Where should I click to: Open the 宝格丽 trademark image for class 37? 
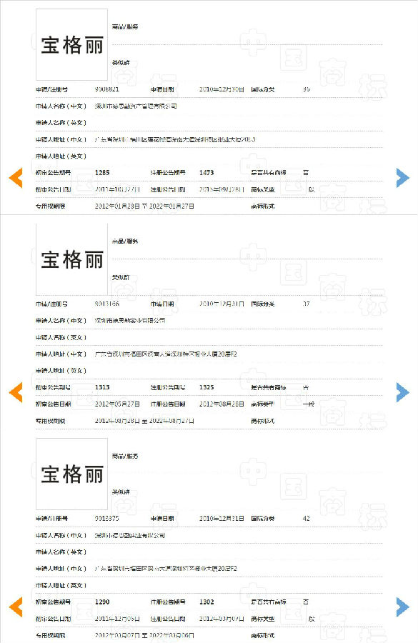pyautogui.click(x=71, y=259)
